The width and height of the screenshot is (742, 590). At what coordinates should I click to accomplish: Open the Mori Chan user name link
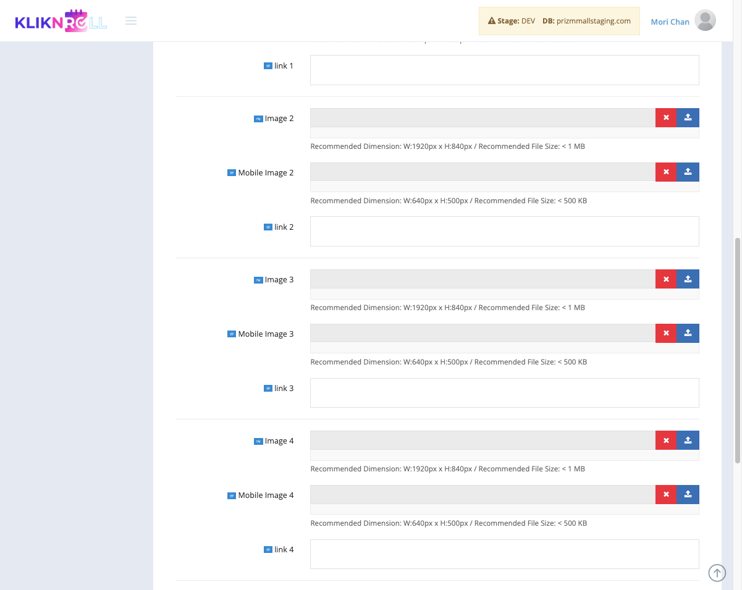pyautogui.click(x=670, y=22)
